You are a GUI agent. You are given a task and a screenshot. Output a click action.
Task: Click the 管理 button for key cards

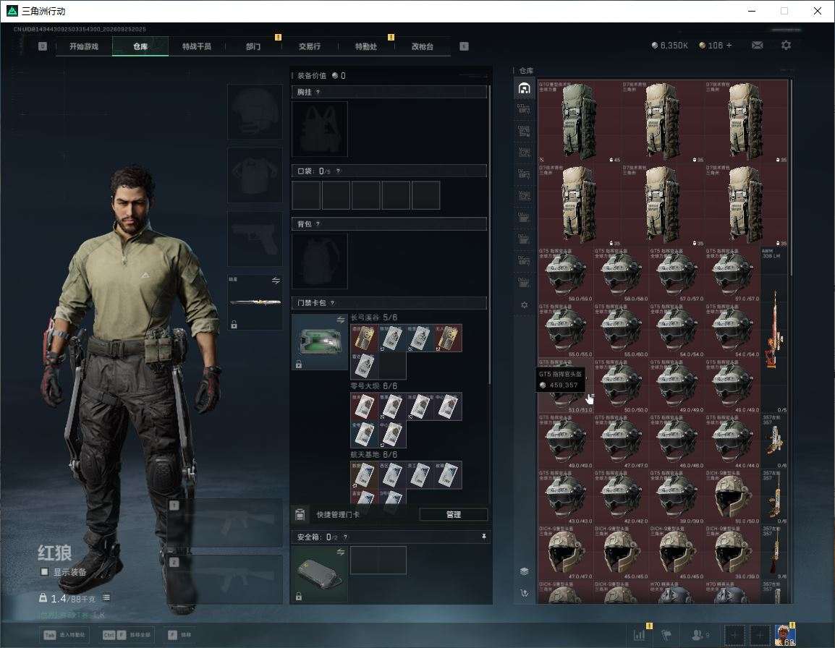coord(453,514)
